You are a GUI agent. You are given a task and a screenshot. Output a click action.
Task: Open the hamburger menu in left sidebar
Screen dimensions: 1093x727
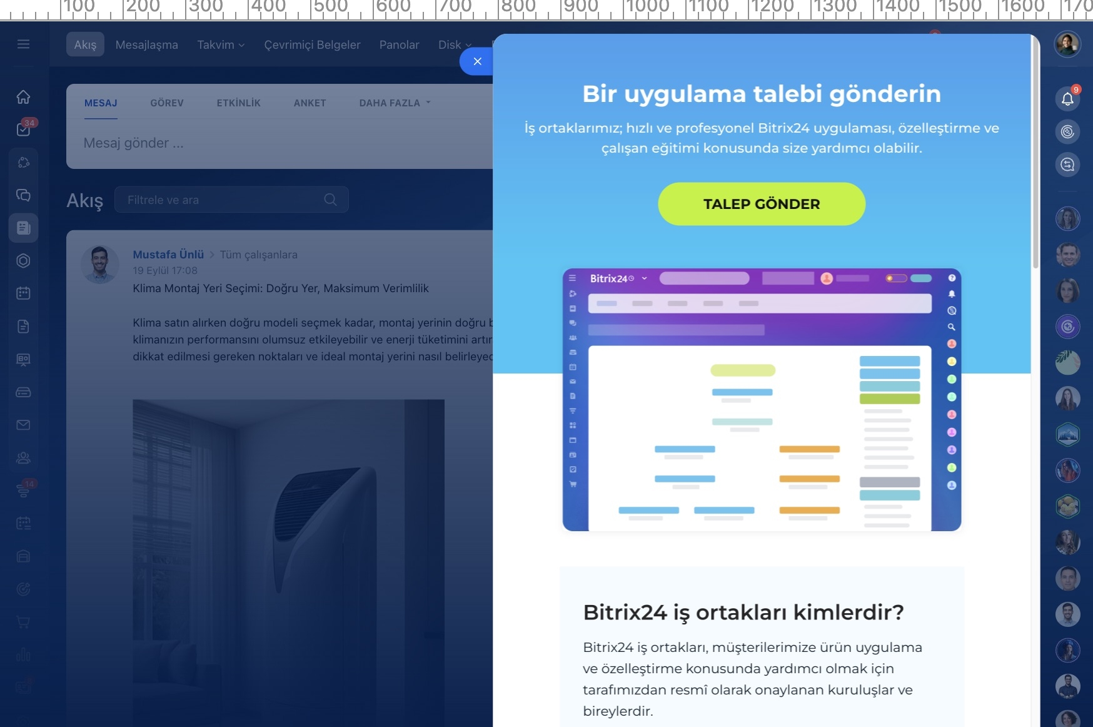coord(23,44)
